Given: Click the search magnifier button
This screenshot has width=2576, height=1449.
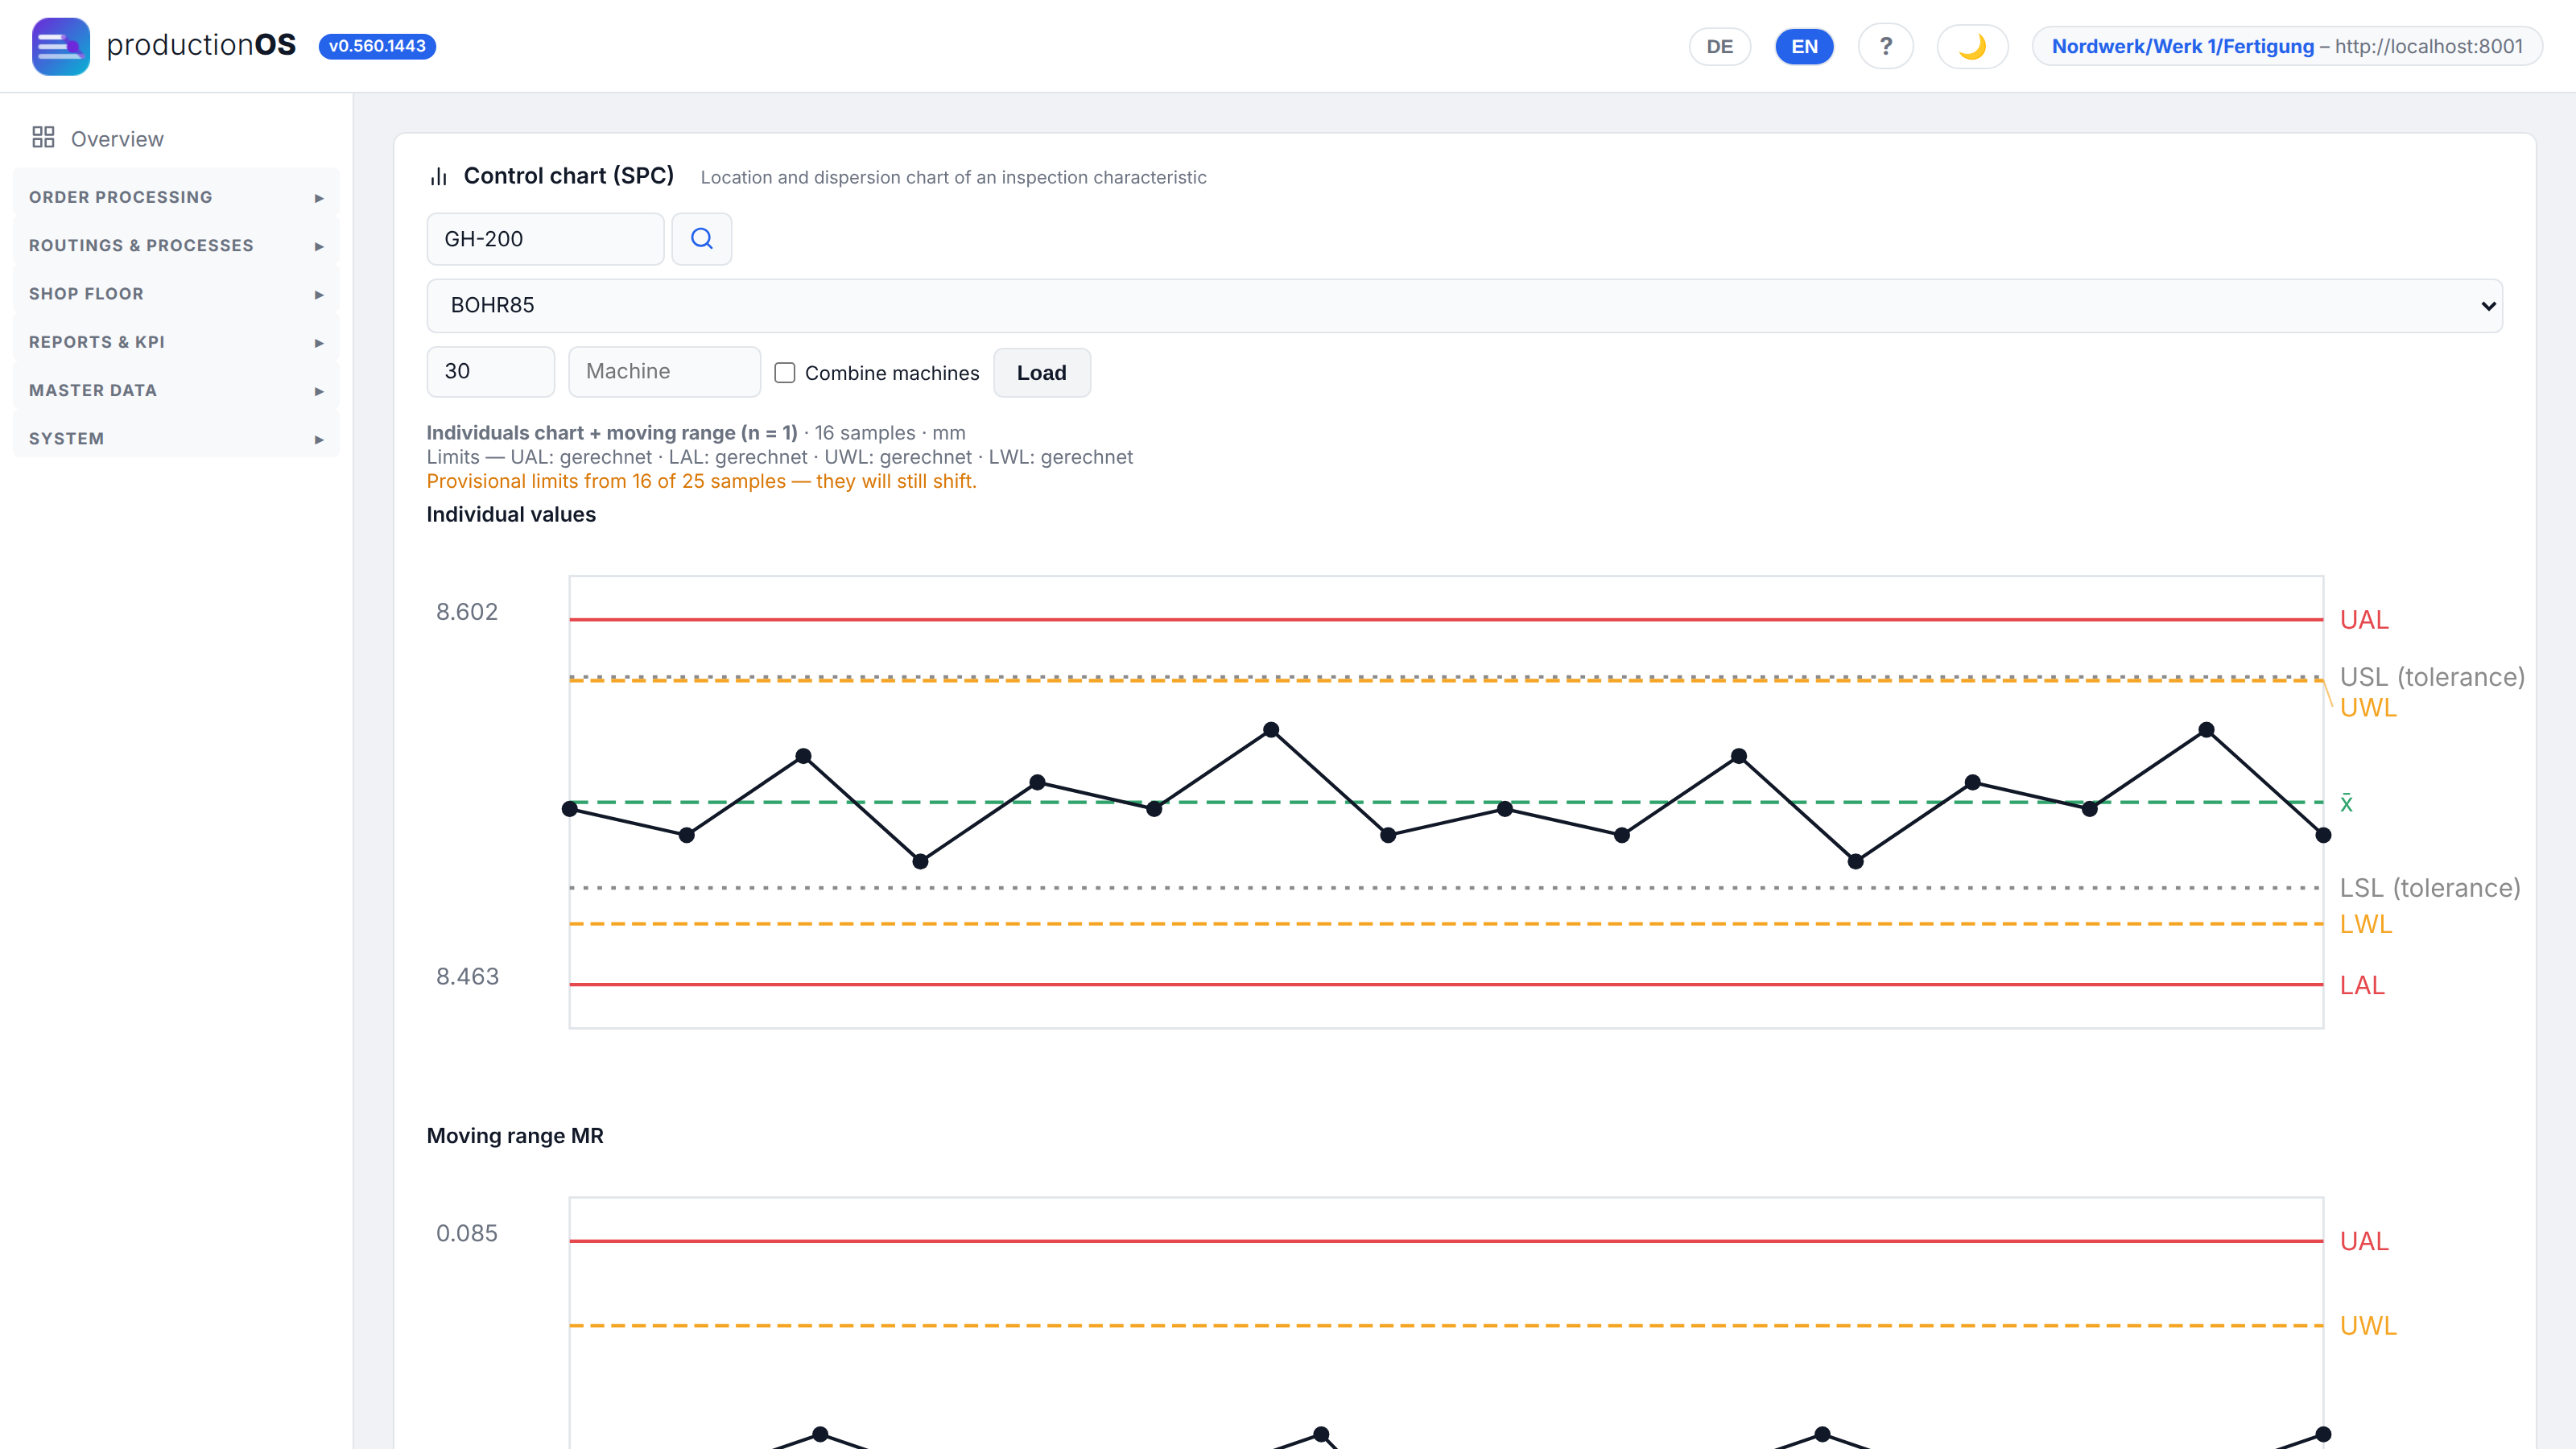Looking at the screenshot, I should (701, 239).
